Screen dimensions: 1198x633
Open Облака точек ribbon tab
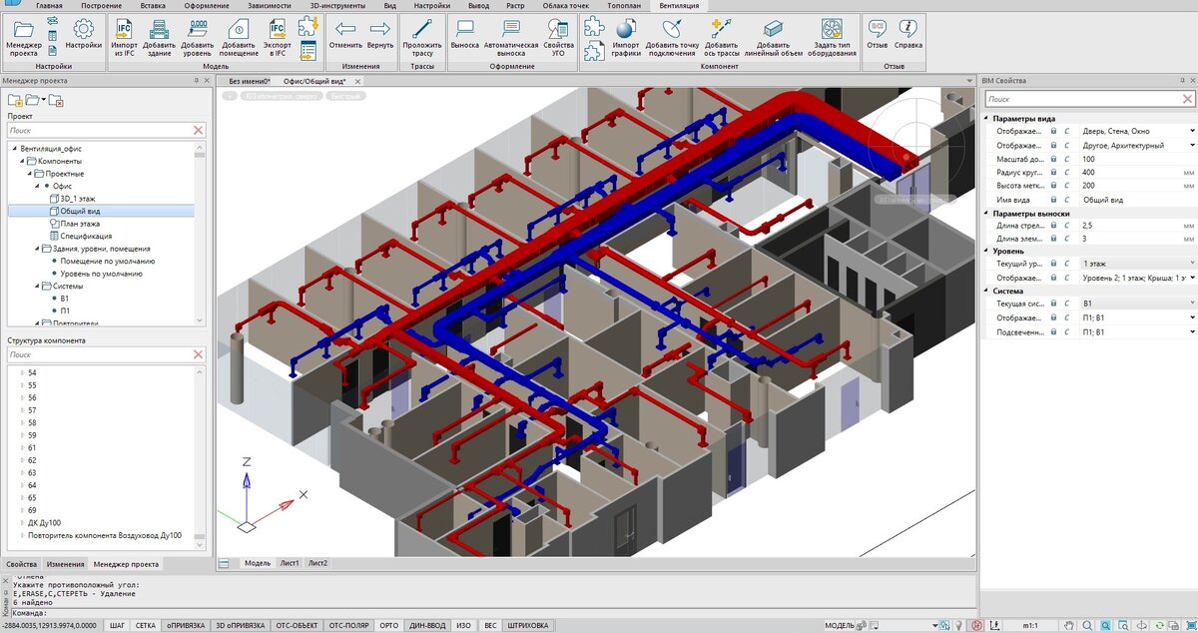coord(565,6)
